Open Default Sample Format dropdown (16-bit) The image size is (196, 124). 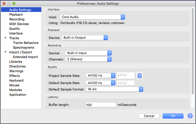pyautogui.click(x=114, y=89)
